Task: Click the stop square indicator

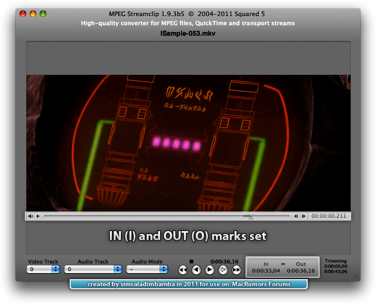Action: pyautogui.click(x=192, y=262)
